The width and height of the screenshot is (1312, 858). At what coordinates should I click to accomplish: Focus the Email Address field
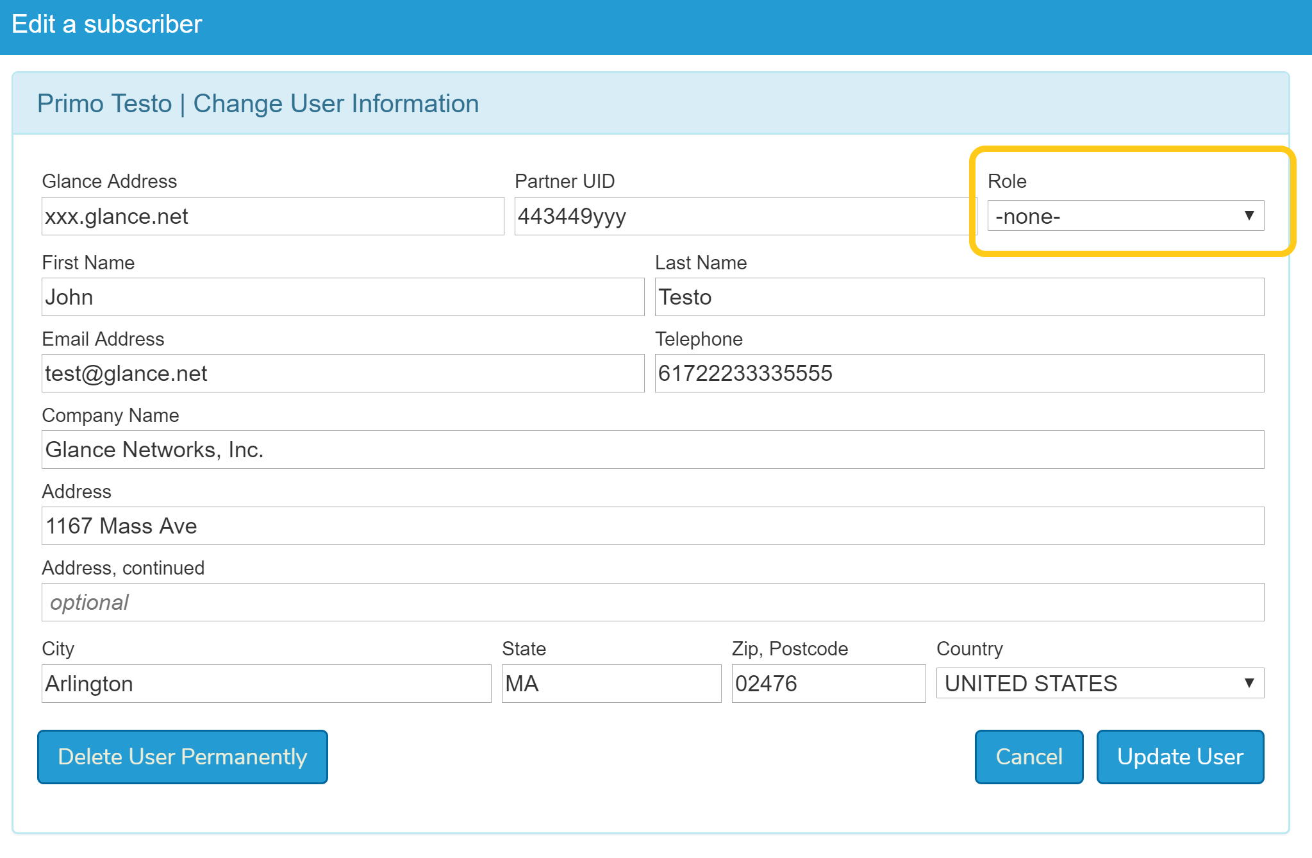tap(343, 373)
